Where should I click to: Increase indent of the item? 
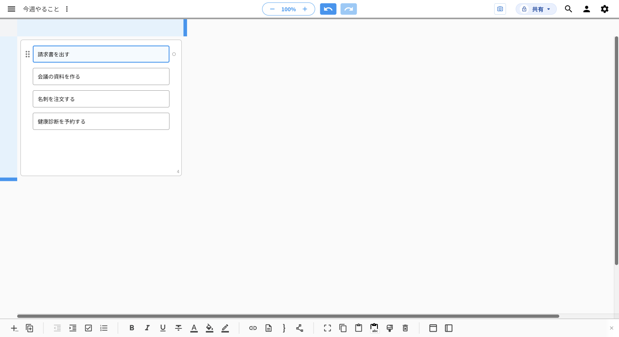pos(73,328)
